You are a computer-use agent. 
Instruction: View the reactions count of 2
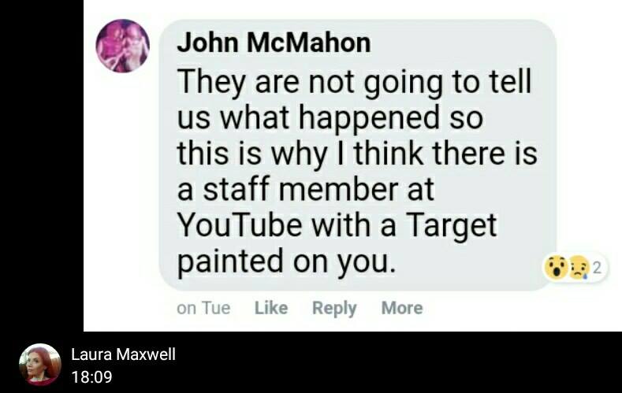click(597, 269)
